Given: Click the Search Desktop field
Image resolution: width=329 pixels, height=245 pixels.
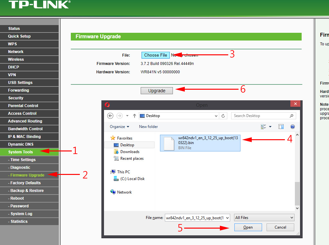Looking at the screenshot, I should 264,116.
